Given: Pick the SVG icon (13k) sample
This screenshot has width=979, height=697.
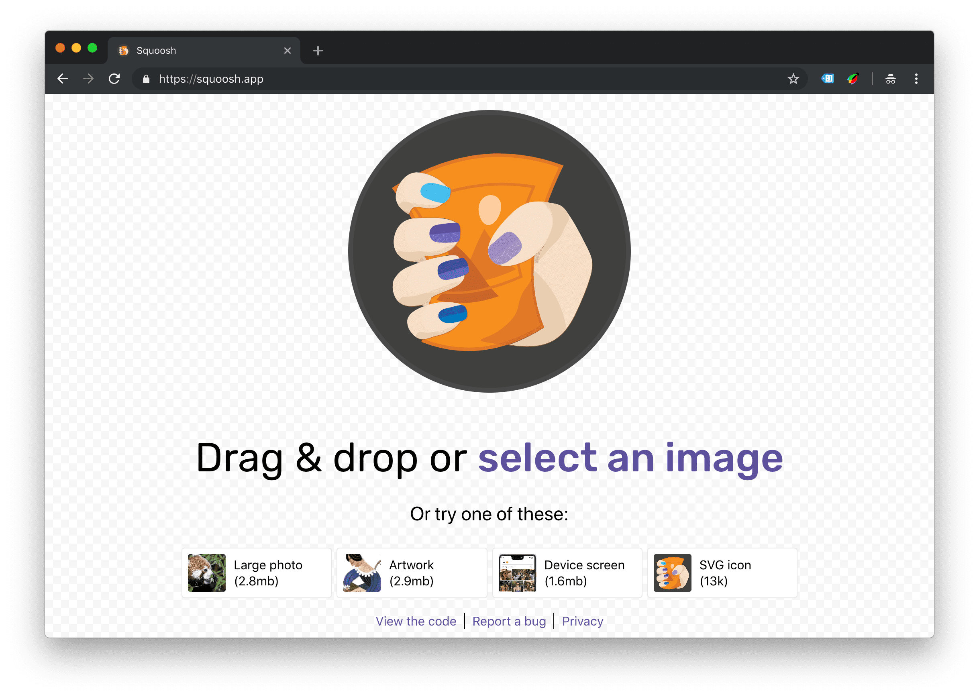Looking at the screenshot, I should (722, 573).
